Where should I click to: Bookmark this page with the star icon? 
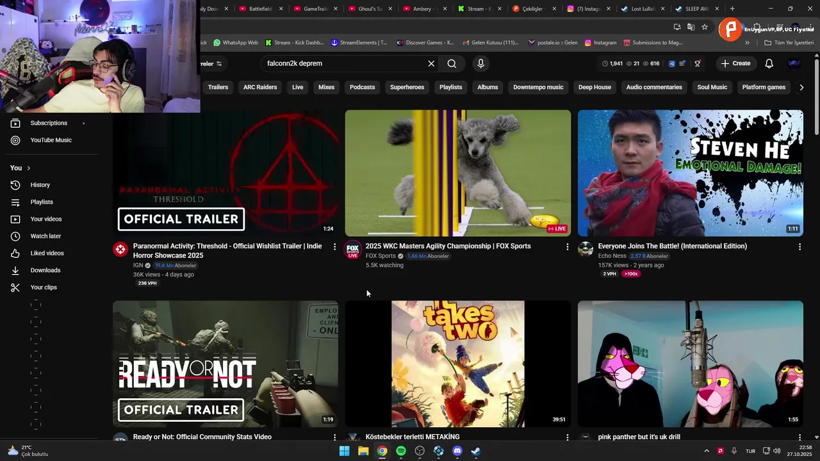[x=705, y=27]
